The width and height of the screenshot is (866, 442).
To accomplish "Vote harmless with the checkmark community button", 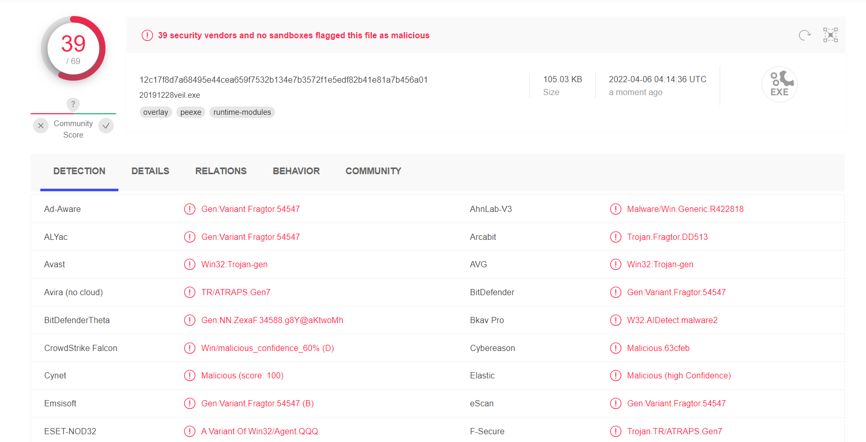I will tap(106, 126).
